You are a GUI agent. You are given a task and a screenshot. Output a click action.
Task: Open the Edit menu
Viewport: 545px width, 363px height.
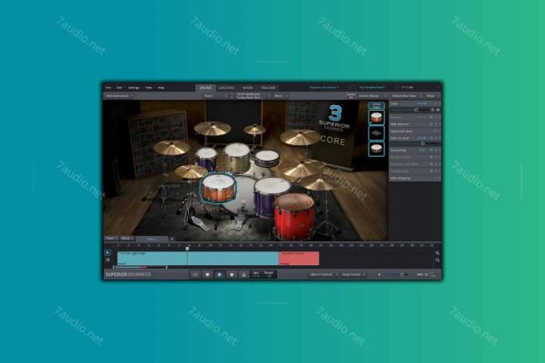120,88
